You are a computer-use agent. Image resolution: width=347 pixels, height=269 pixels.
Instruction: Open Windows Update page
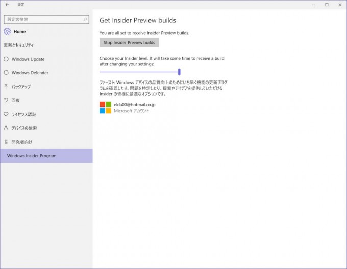pos(46,59)
